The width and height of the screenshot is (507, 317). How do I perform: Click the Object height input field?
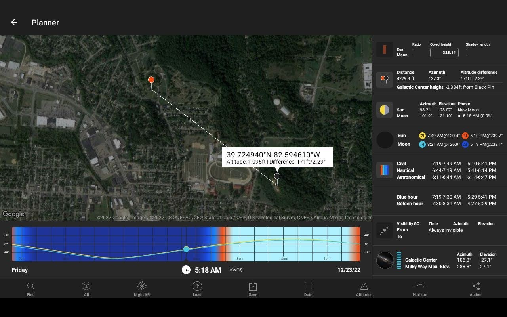pos(444,52)
